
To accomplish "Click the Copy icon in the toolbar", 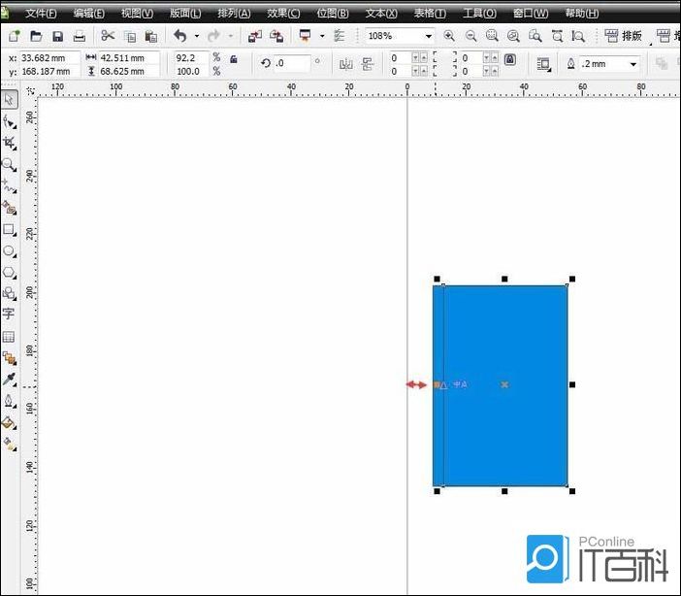I will click(x=130, y=37).
